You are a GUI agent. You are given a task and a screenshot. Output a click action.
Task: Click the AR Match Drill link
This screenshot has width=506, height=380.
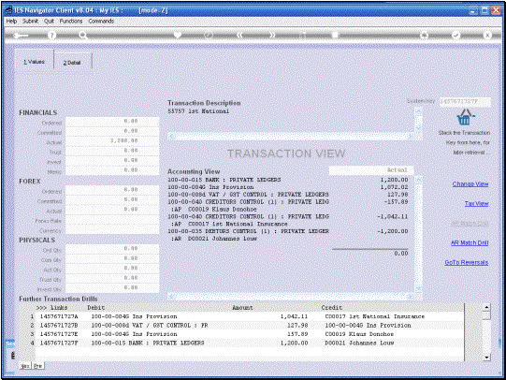(470, 242)
